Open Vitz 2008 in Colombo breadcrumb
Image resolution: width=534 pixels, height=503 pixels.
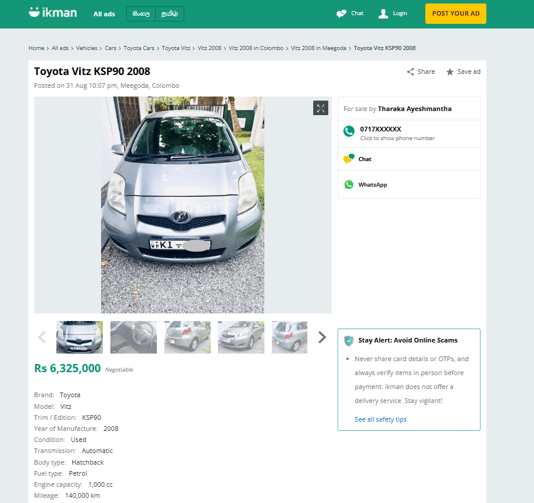click(256, 48)
